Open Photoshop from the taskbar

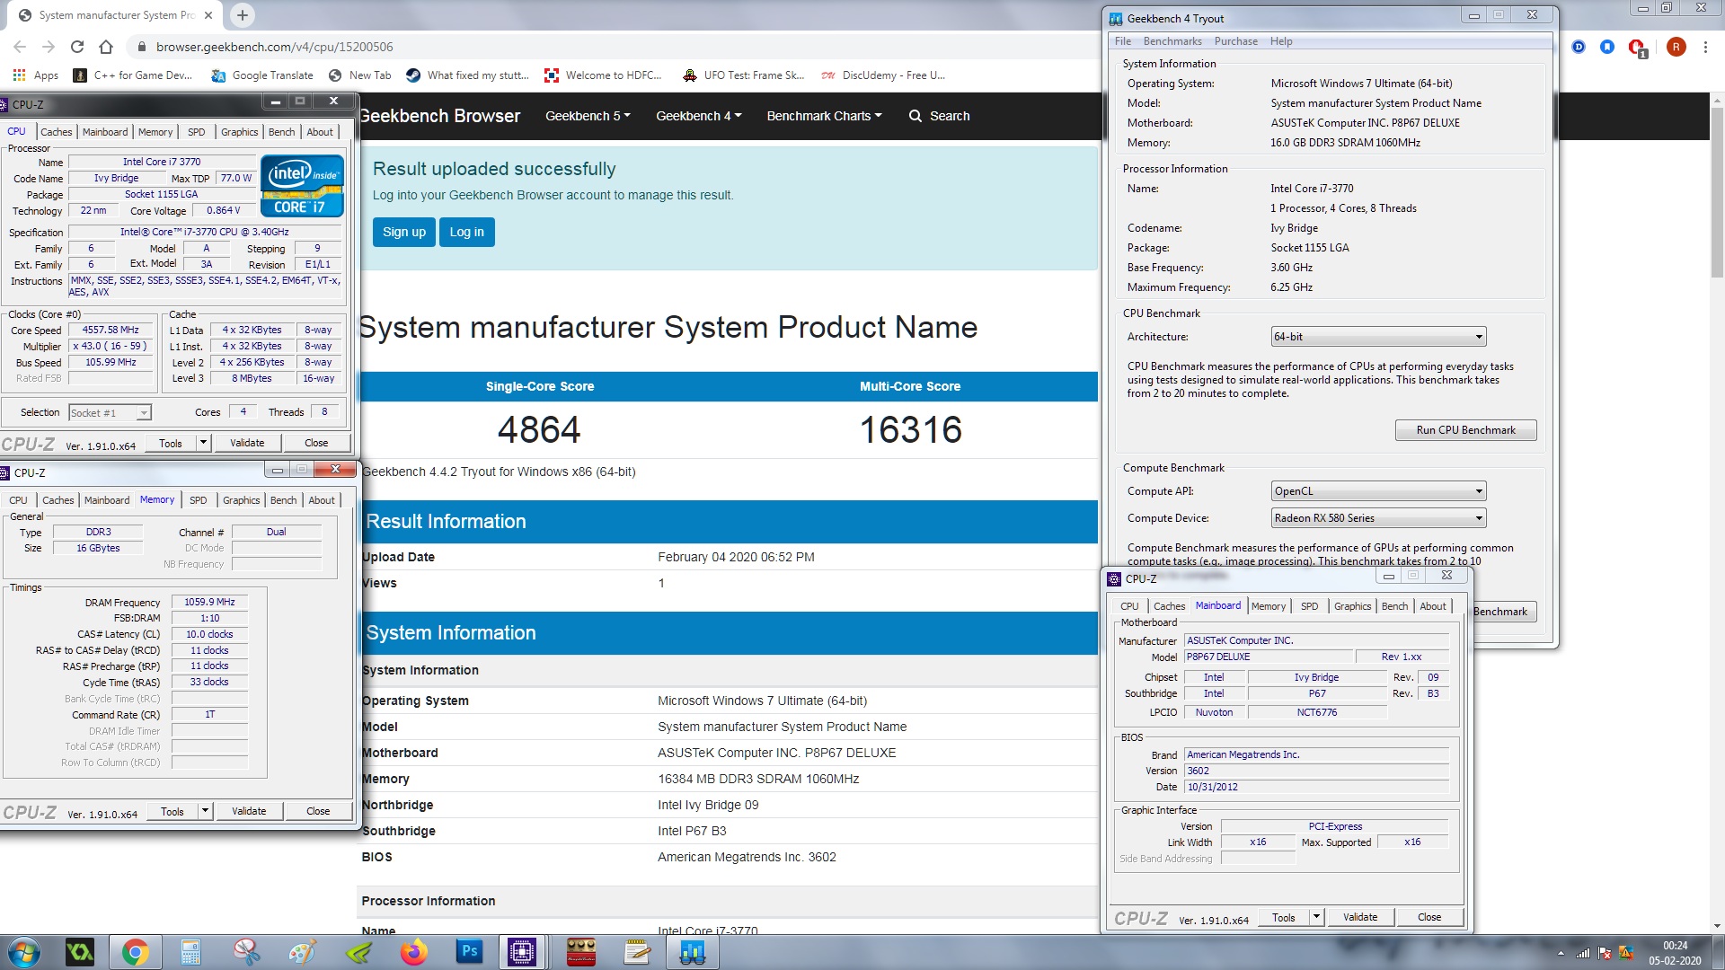point(469,952)
